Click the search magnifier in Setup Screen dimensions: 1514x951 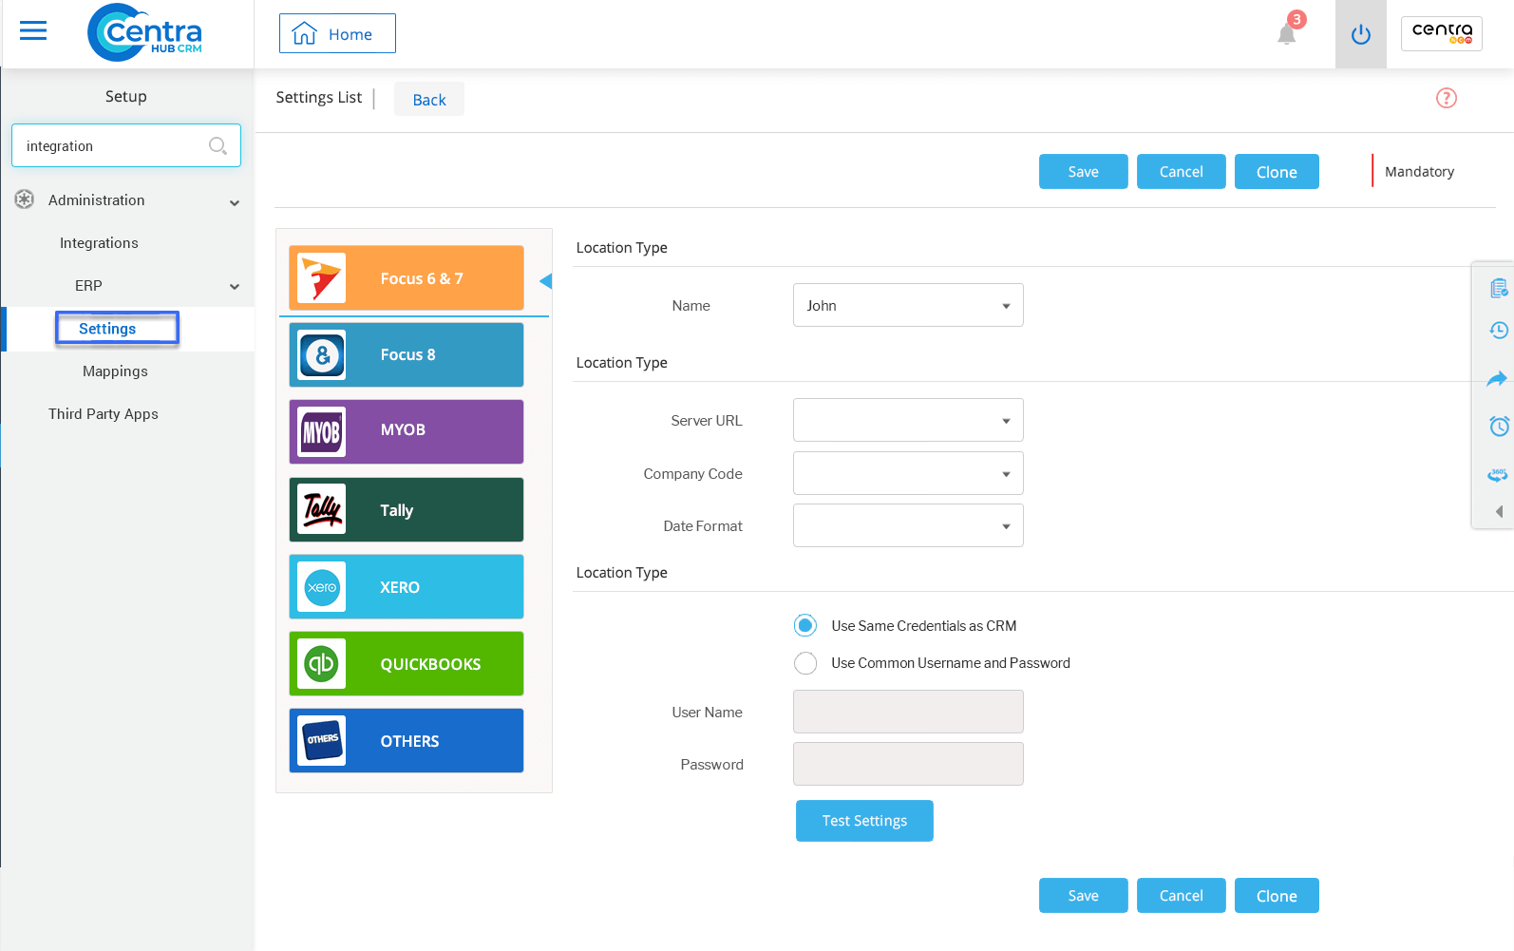tap(218, 145)
